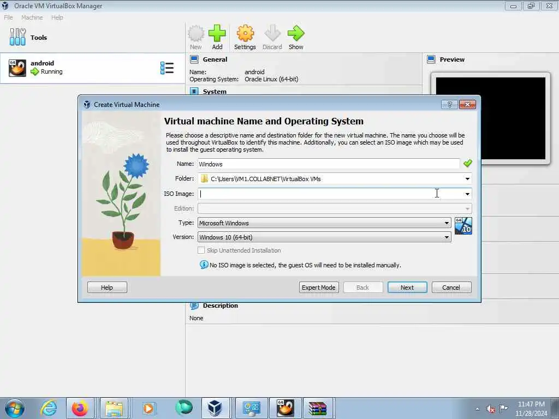This screenshot has width=559, height=419.
Task: Click the Preview panel icon
Action: tap(431, 59)
